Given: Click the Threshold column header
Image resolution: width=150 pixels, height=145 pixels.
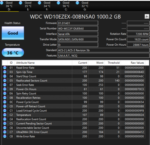Looking at the screenshot, I should click(113, 63).
